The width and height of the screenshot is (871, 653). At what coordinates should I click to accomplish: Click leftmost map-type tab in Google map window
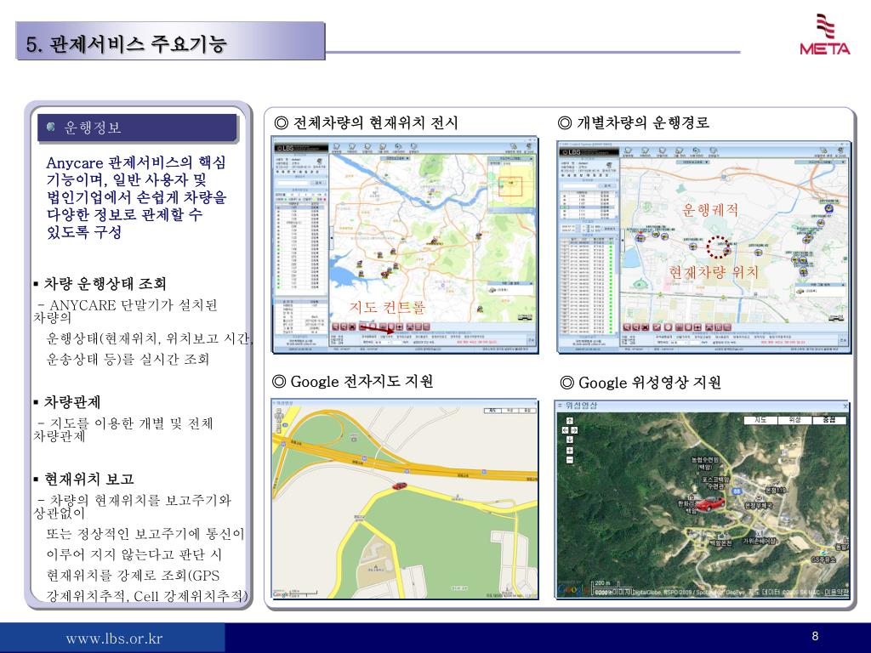click(x=492, y=411)
